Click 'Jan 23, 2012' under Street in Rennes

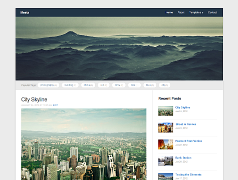coord(181,128)
